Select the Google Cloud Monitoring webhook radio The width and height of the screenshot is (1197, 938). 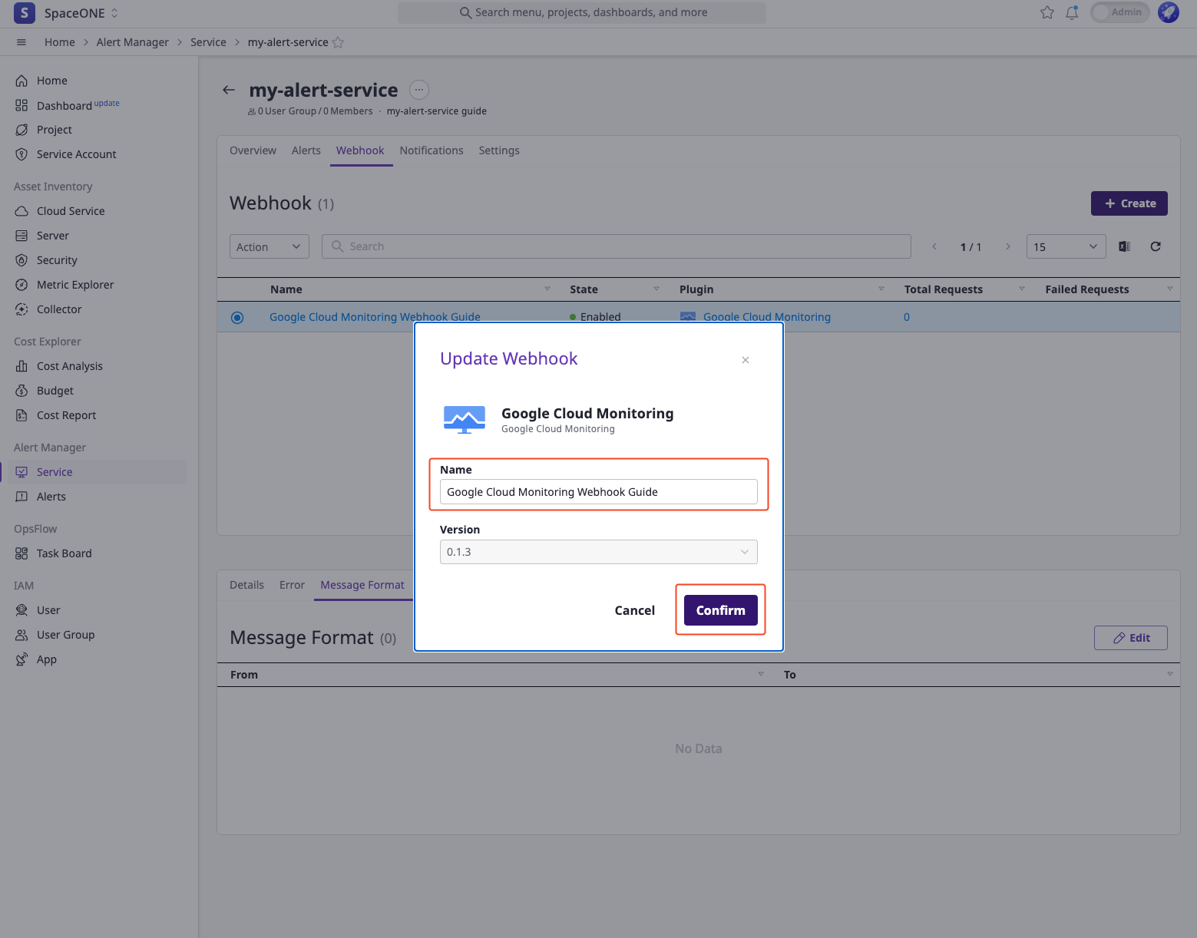coord(237,317)
